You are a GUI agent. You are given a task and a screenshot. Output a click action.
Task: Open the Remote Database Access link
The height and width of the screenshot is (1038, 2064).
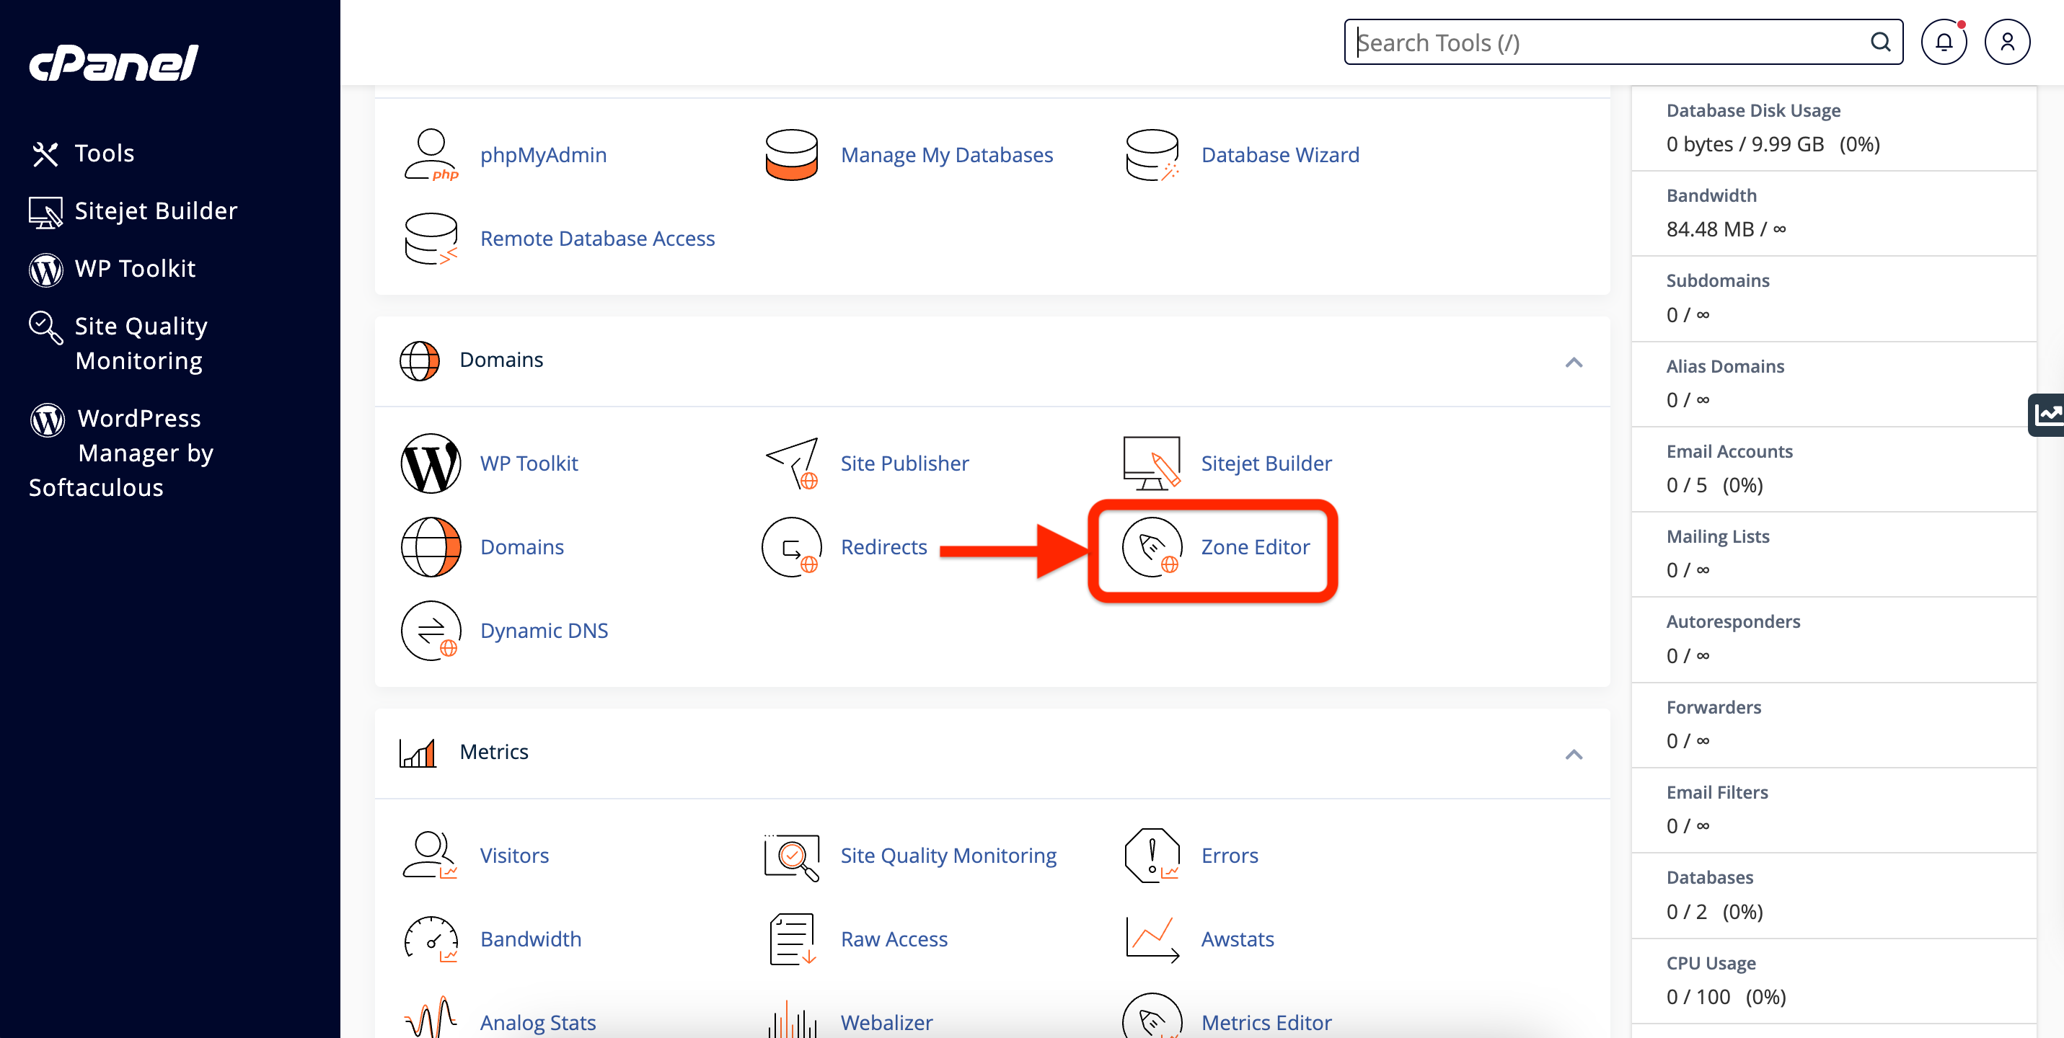pyautogui.click(x=597, y=239)
